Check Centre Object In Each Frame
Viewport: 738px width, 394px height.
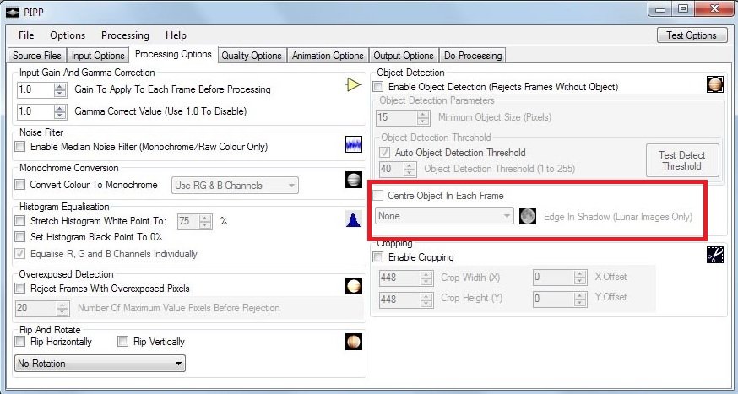pyautogui.click(x=378, y=195)
